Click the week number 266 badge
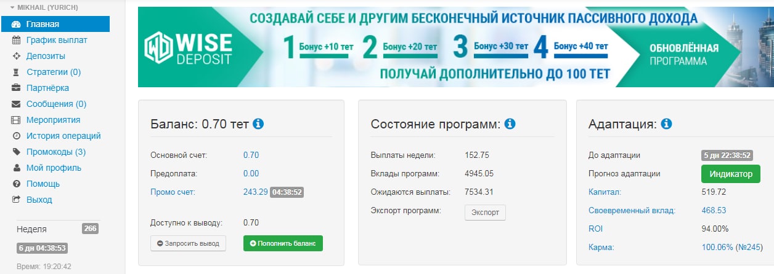 [90, 229]
